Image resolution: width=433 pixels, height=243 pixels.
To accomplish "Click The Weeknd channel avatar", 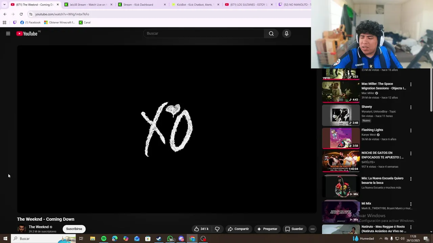I will click(x=22, y=229).
